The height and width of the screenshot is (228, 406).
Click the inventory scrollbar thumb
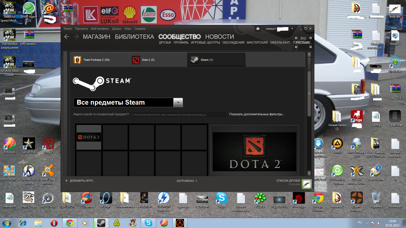coord(309,94)
